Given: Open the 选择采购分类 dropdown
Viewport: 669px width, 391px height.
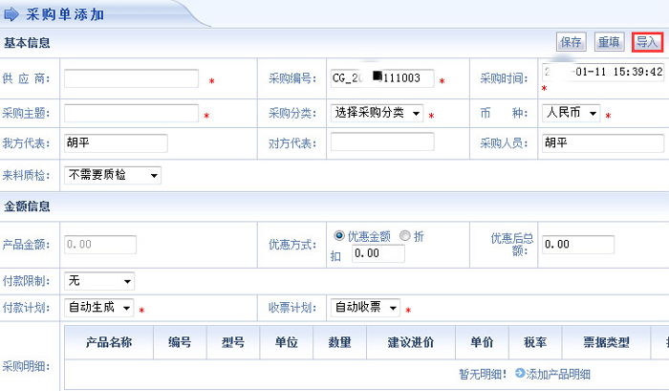Looking at the screenshot, I should coord(378,114).
